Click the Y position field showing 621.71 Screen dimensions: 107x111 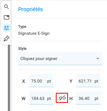pyautogui.click(x=89, y=81)
